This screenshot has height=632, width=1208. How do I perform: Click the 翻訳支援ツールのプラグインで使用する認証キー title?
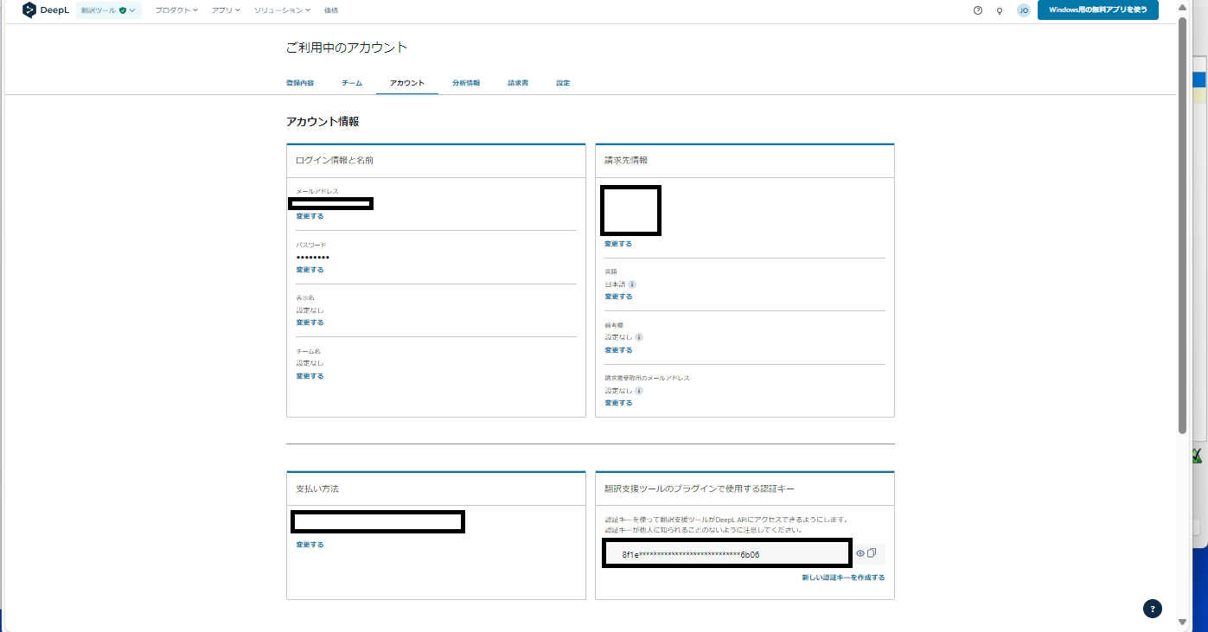700,489
